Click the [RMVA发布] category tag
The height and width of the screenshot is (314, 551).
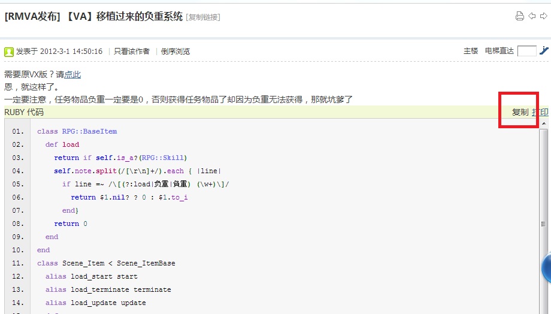pos(32,16)
